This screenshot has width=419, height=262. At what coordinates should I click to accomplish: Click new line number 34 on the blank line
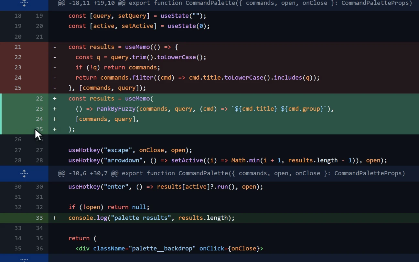[x=39, y=228]
